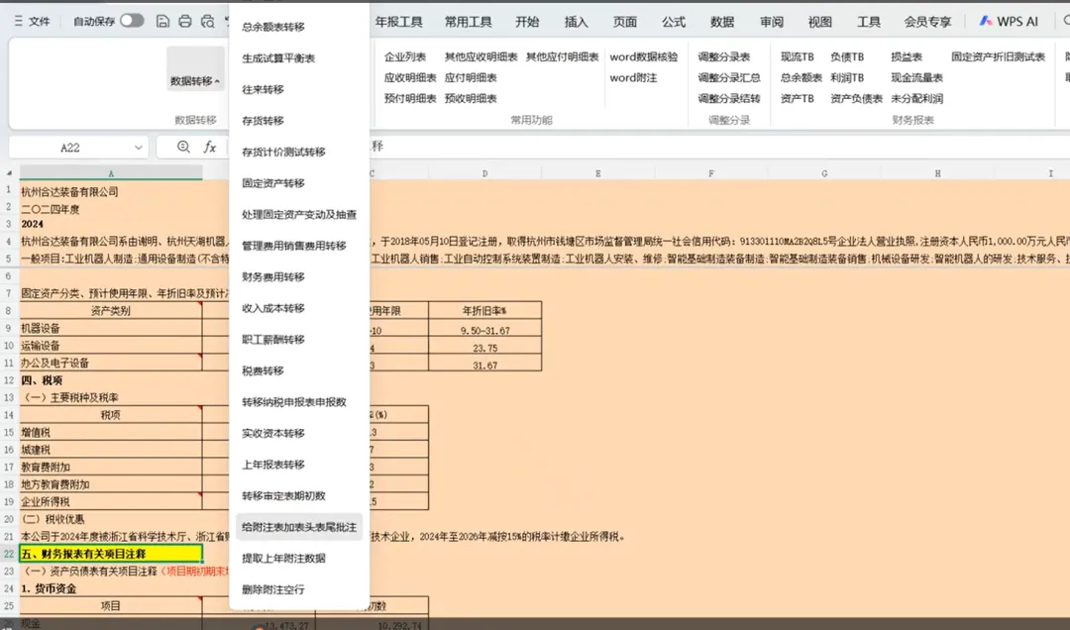Click the zoom magnifier icon in formula bar

(183, 147)
